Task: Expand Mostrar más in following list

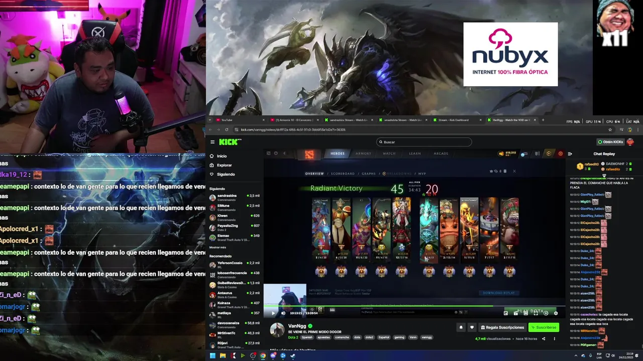Action: 218,247
